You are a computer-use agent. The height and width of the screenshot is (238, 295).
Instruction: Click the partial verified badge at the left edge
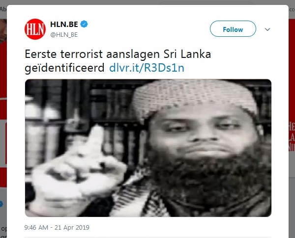pyautogui.click(x=1, y=204)
